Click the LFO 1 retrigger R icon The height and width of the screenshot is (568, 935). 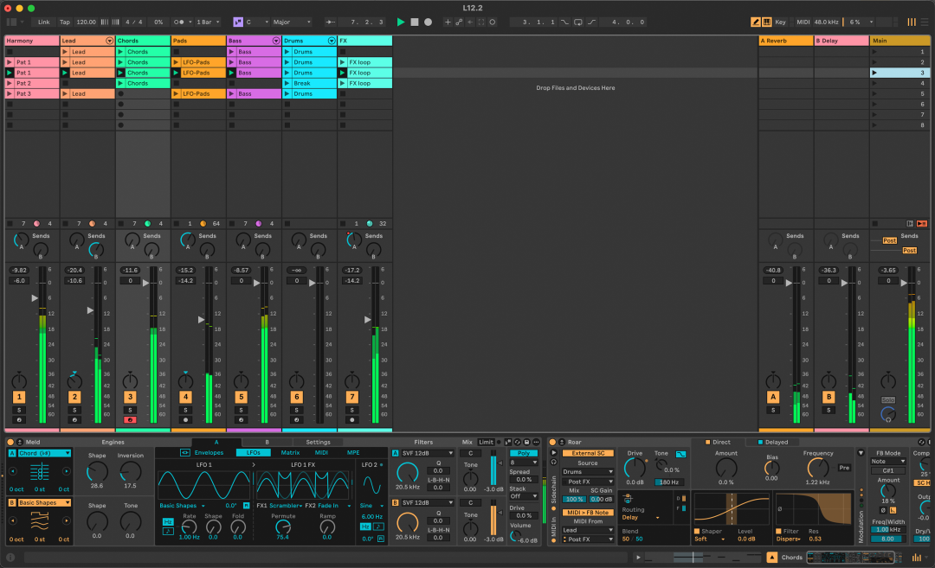tap(246, 506)
